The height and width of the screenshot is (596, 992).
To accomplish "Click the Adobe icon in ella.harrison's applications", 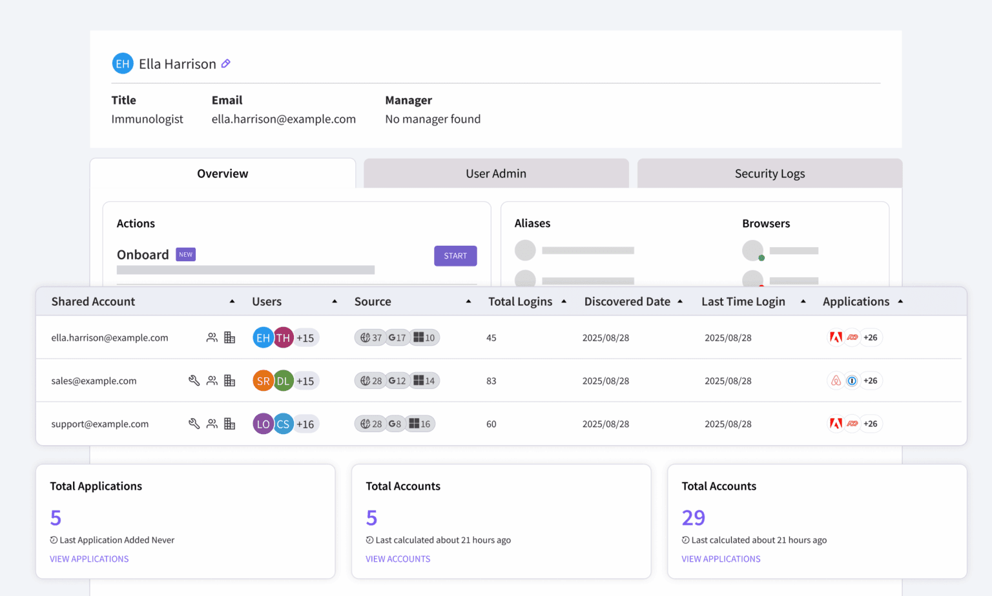I will 836,337.
